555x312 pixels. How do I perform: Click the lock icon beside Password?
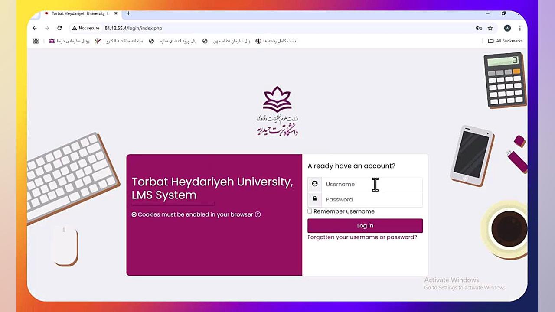315,199
